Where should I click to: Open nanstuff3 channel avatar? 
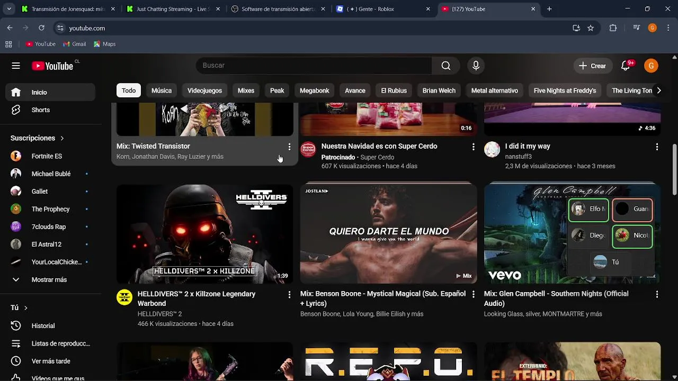[x=492, y=150]
